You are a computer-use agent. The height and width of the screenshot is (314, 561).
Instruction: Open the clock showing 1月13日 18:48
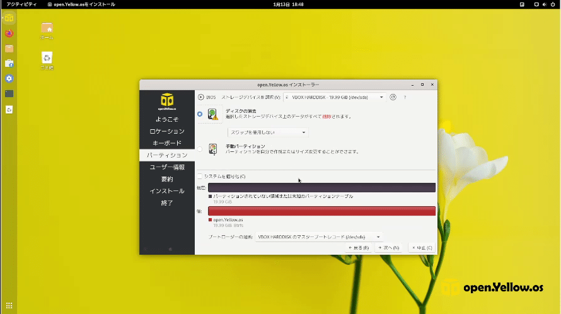pyautogui.click(x=288, y=4)
